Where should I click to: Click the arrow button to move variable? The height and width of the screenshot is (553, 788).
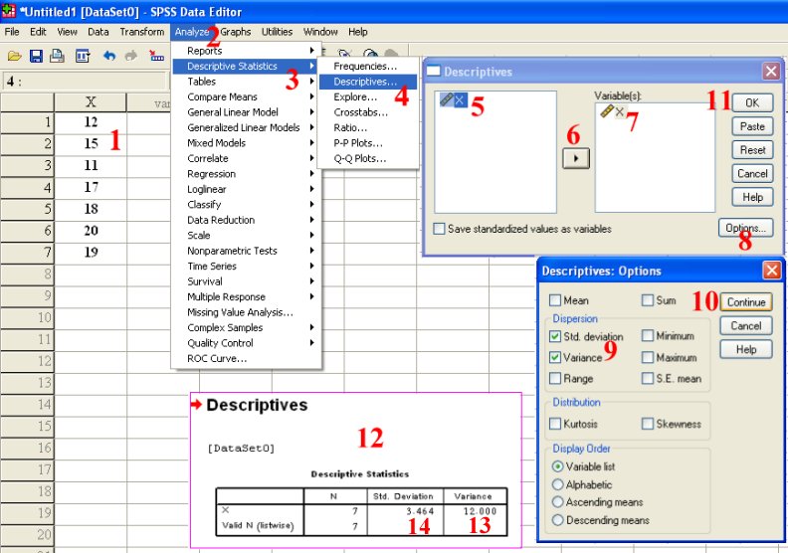click(575, 158)
